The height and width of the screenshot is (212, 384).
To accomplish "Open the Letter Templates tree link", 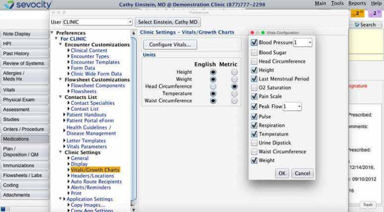I will pyautogui.click(x=86, y=141).
